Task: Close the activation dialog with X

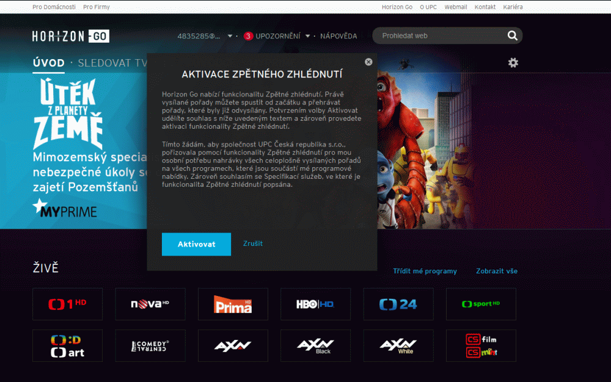Action: click(368, 62)
